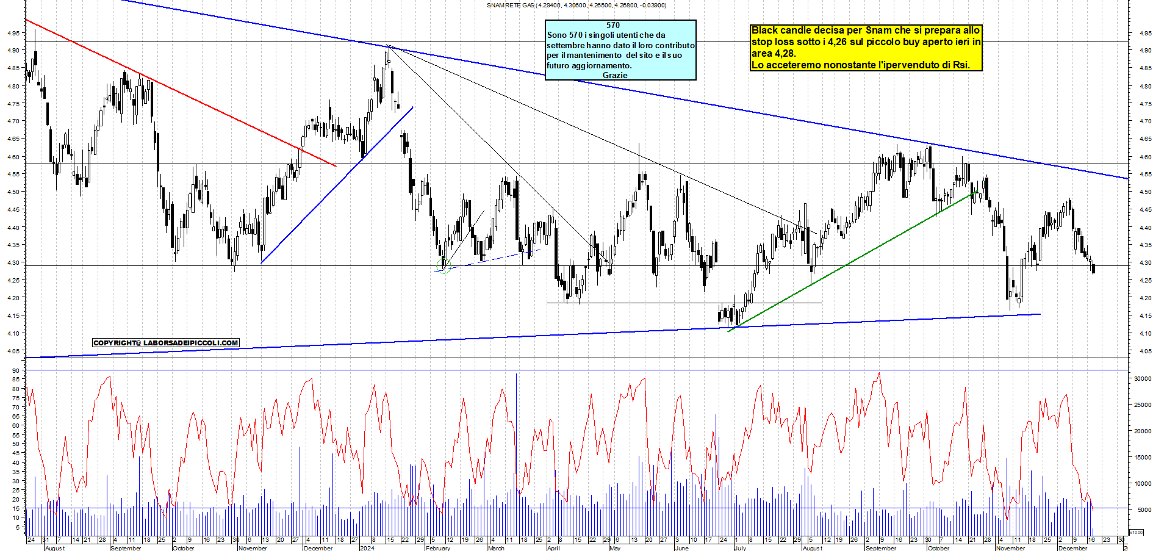Click 4.95 on the left price axis
This screenshot has height=551, width=1153.
click(13, 33)
